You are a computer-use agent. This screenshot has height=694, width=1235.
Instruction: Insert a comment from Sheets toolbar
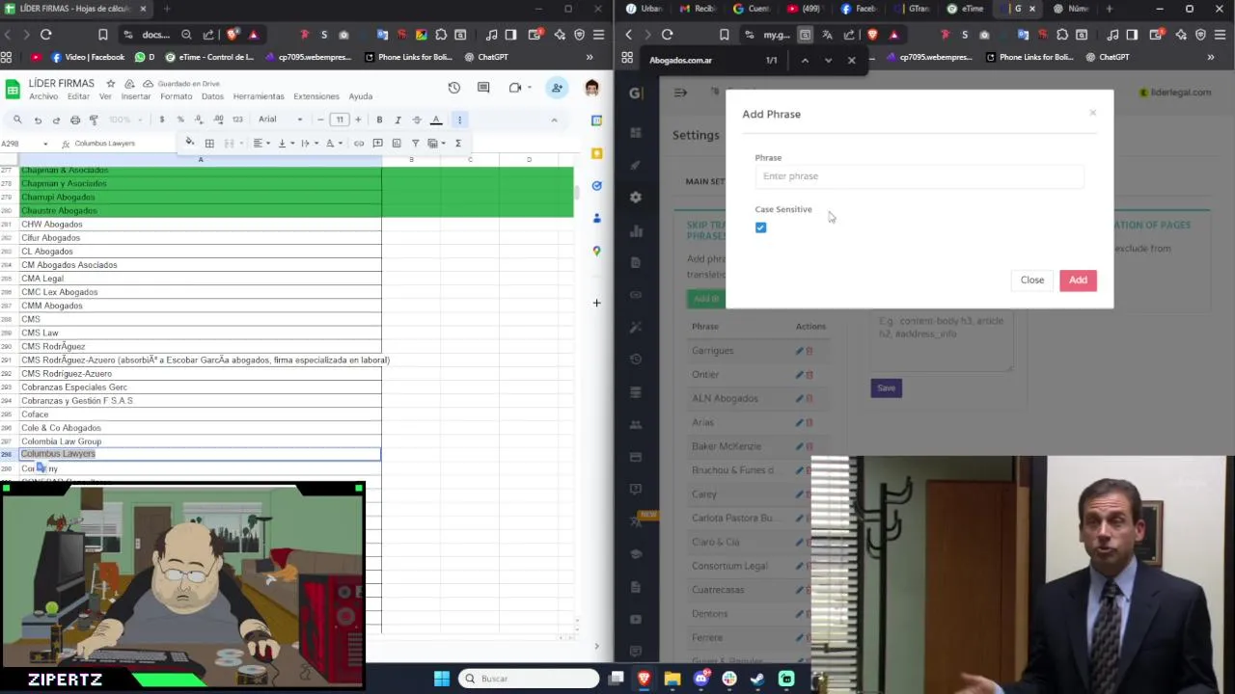377,143
